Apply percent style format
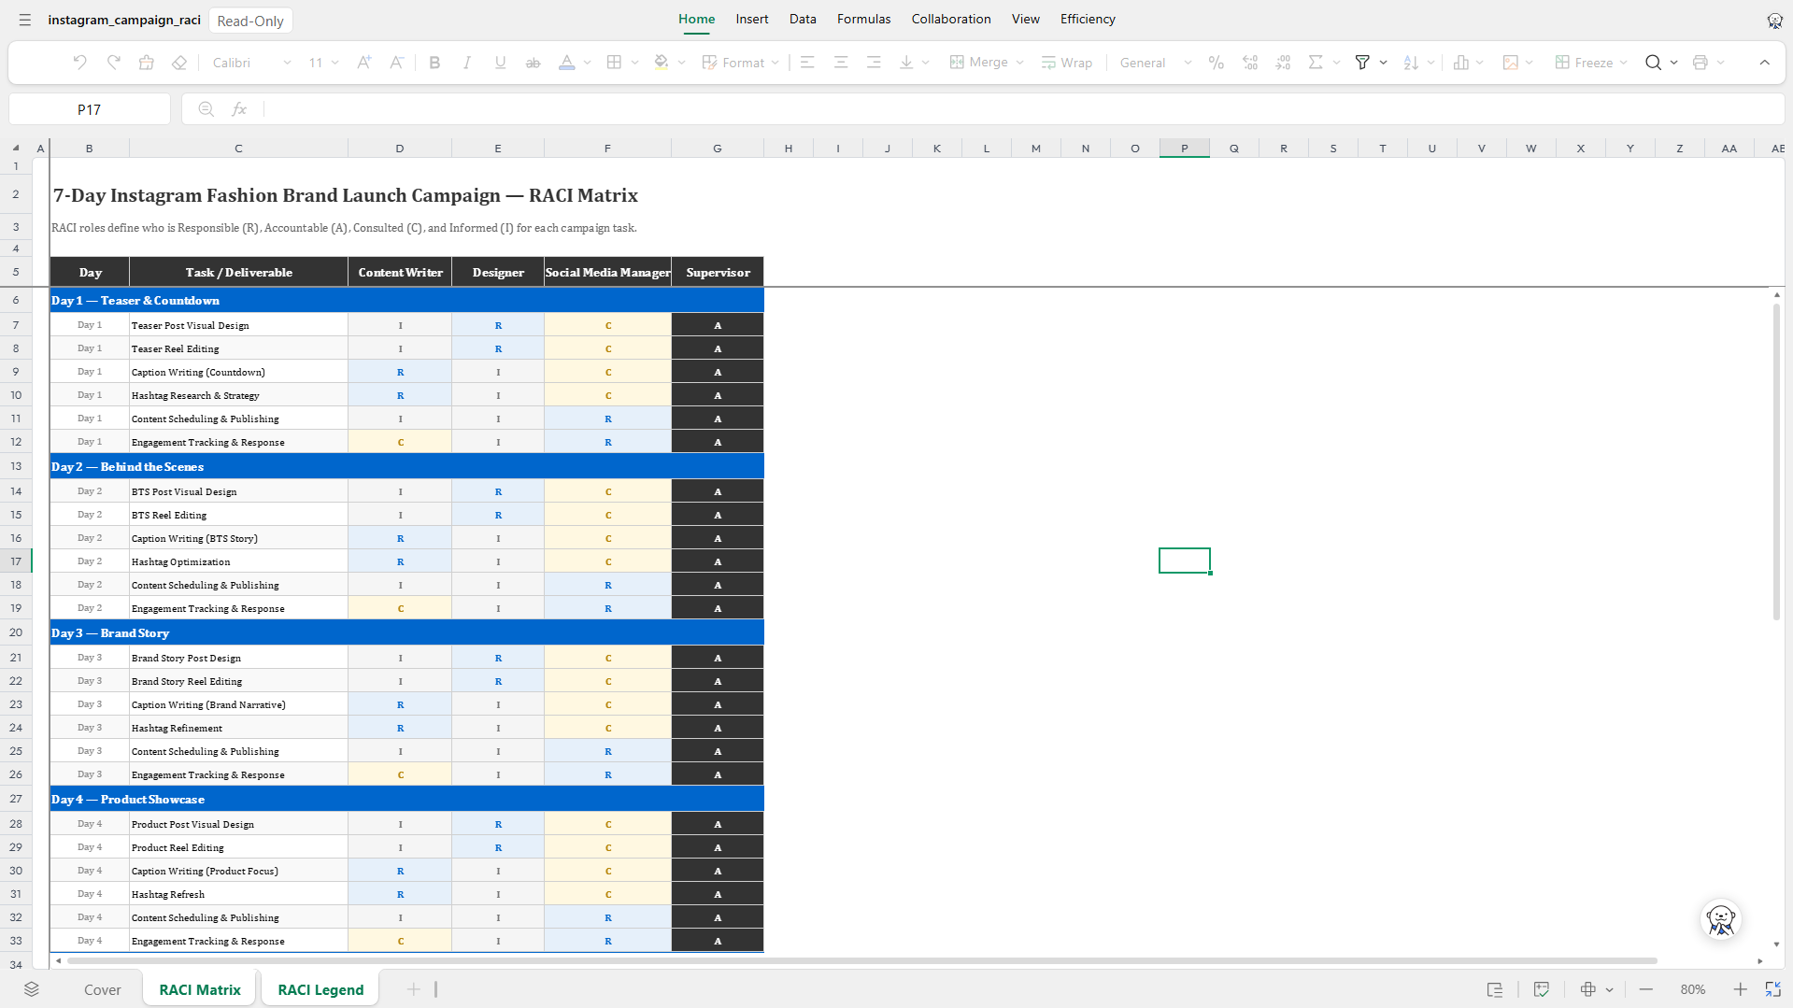This screenshot has width=1793, height=1008. (1216, 63)
